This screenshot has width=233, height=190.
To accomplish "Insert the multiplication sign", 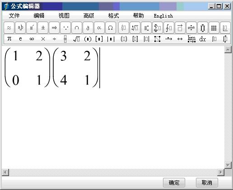I will (43, 39).
